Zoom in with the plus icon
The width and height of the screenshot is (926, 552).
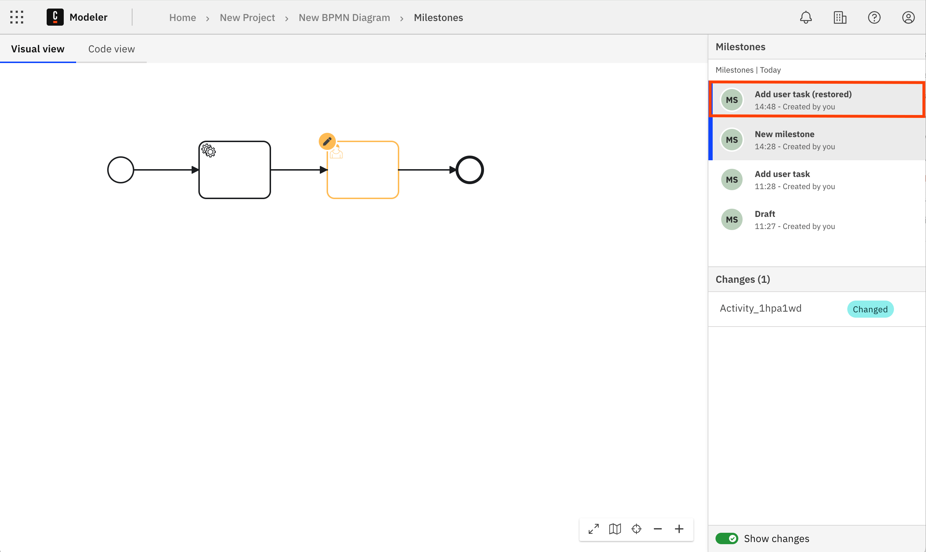(x=679, y=528)
